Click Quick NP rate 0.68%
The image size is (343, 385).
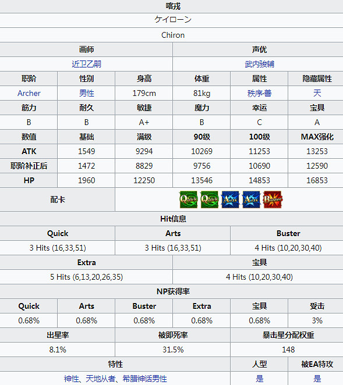coord(29,320)
